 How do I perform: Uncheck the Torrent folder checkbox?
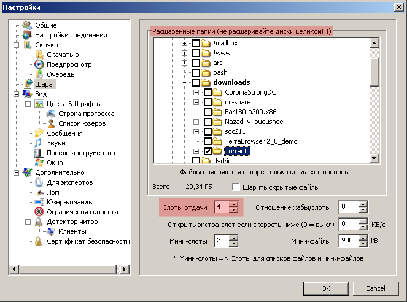207,151
